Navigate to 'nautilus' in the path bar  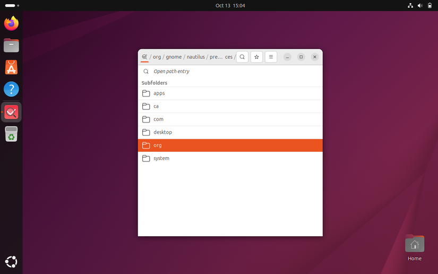point(195,57)
